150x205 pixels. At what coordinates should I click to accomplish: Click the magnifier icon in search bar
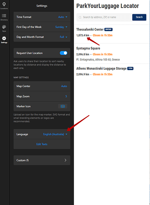coord(80,17)
